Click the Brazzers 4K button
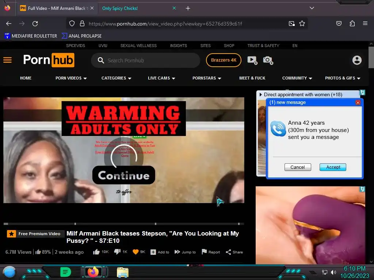This screenshot has width=374, height=280. (224, 60)
